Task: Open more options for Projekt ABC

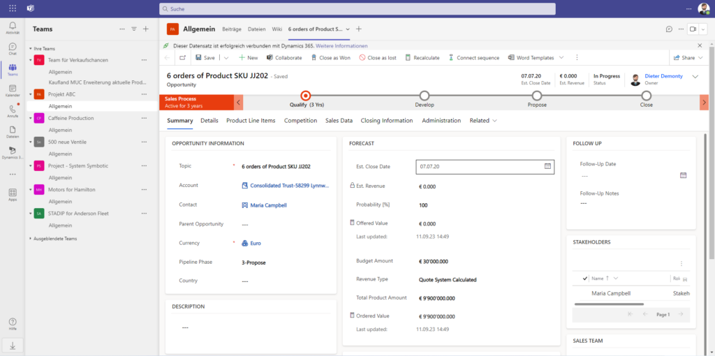Action: tap(144, 94)
